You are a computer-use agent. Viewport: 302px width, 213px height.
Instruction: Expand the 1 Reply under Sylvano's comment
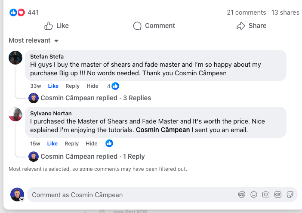click(134, 157)
